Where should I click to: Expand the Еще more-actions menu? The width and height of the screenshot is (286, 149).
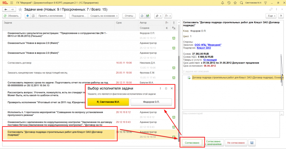271,16
